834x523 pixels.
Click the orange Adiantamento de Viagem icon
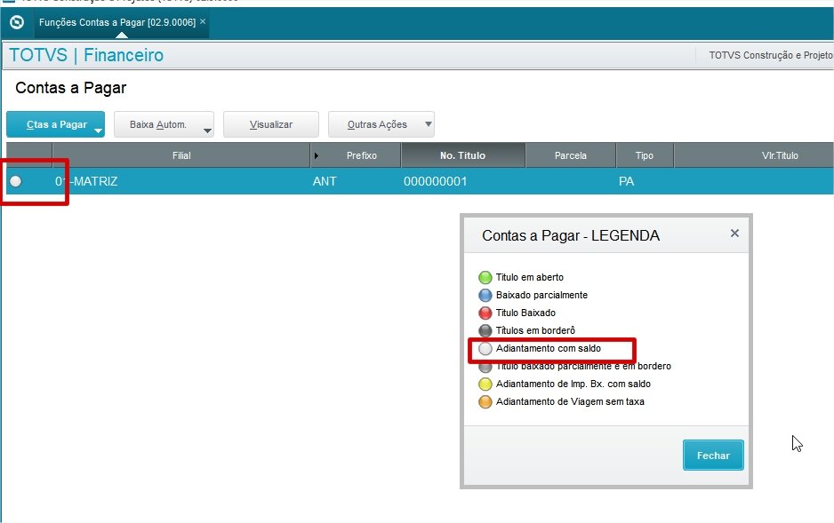click(485, 402)
